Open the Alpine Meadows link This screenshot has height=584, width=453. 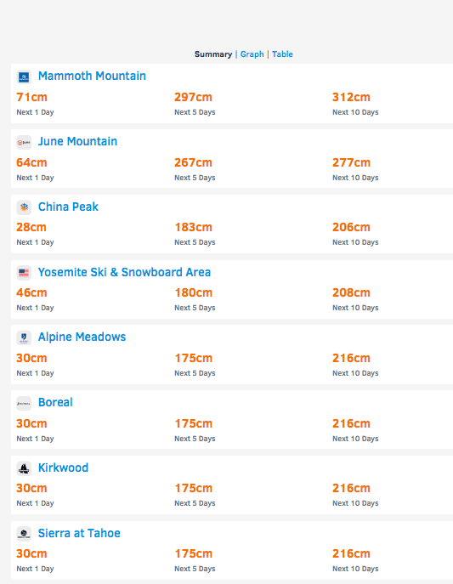point(82,337)
